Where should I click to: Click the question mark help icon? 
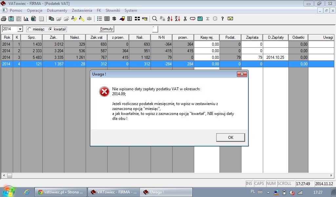pos(222,19)
